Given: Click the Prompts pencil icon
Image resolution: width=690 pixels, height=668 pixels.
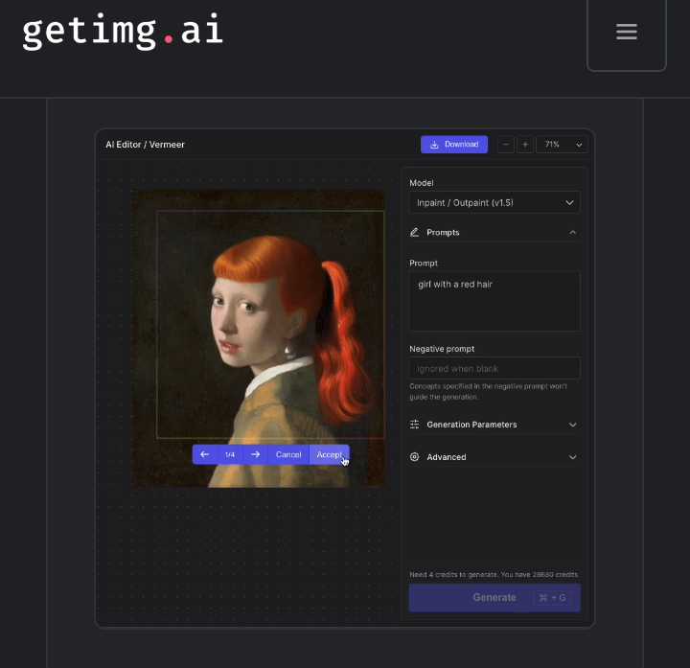Looking at the screenshot, I should tap(415, 232).
